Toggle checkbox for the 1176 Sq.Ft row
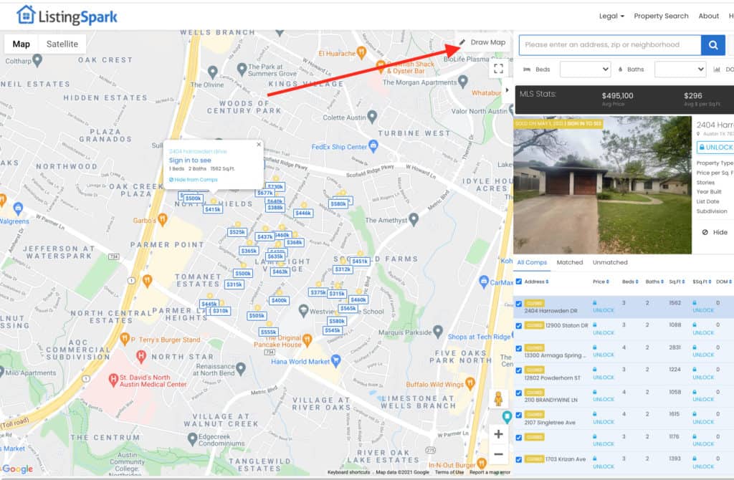The height and width of the screenshot is (480, 734). pyautogui.click(x=519, y=438)
